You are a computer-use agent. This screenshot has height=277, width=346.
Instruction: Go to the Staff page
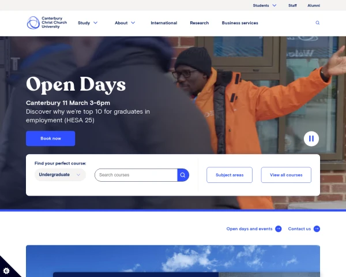pyautogui.click(x=292, y=6)
